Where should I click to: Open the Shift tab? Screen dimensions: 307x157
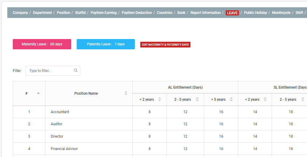[299, 13]
